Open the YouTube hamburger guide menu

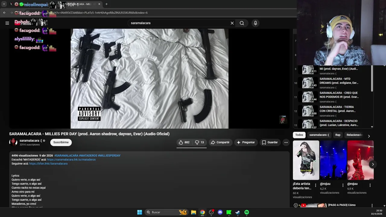[7, 23]
